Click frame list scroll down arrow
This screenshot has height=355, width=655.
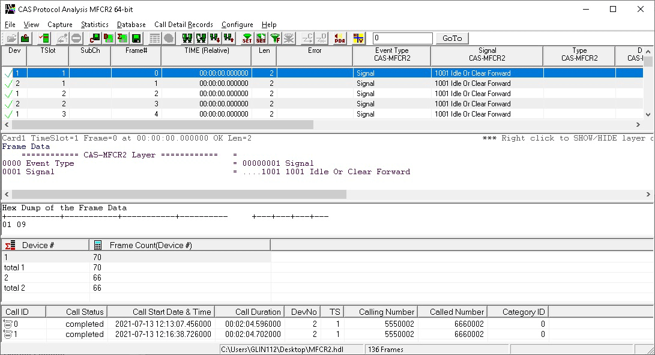coord(648,115)
